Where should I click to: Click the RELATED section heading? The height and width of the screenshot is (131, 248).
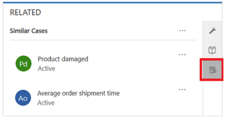[25, 12]
